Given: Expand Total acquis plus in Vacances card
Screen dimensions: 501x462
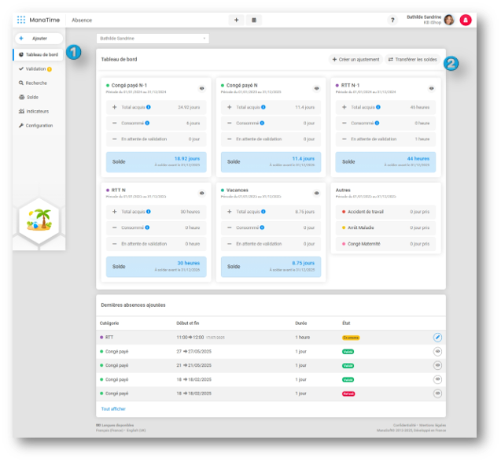Looking at the screenshot, I should pos(229,212).
